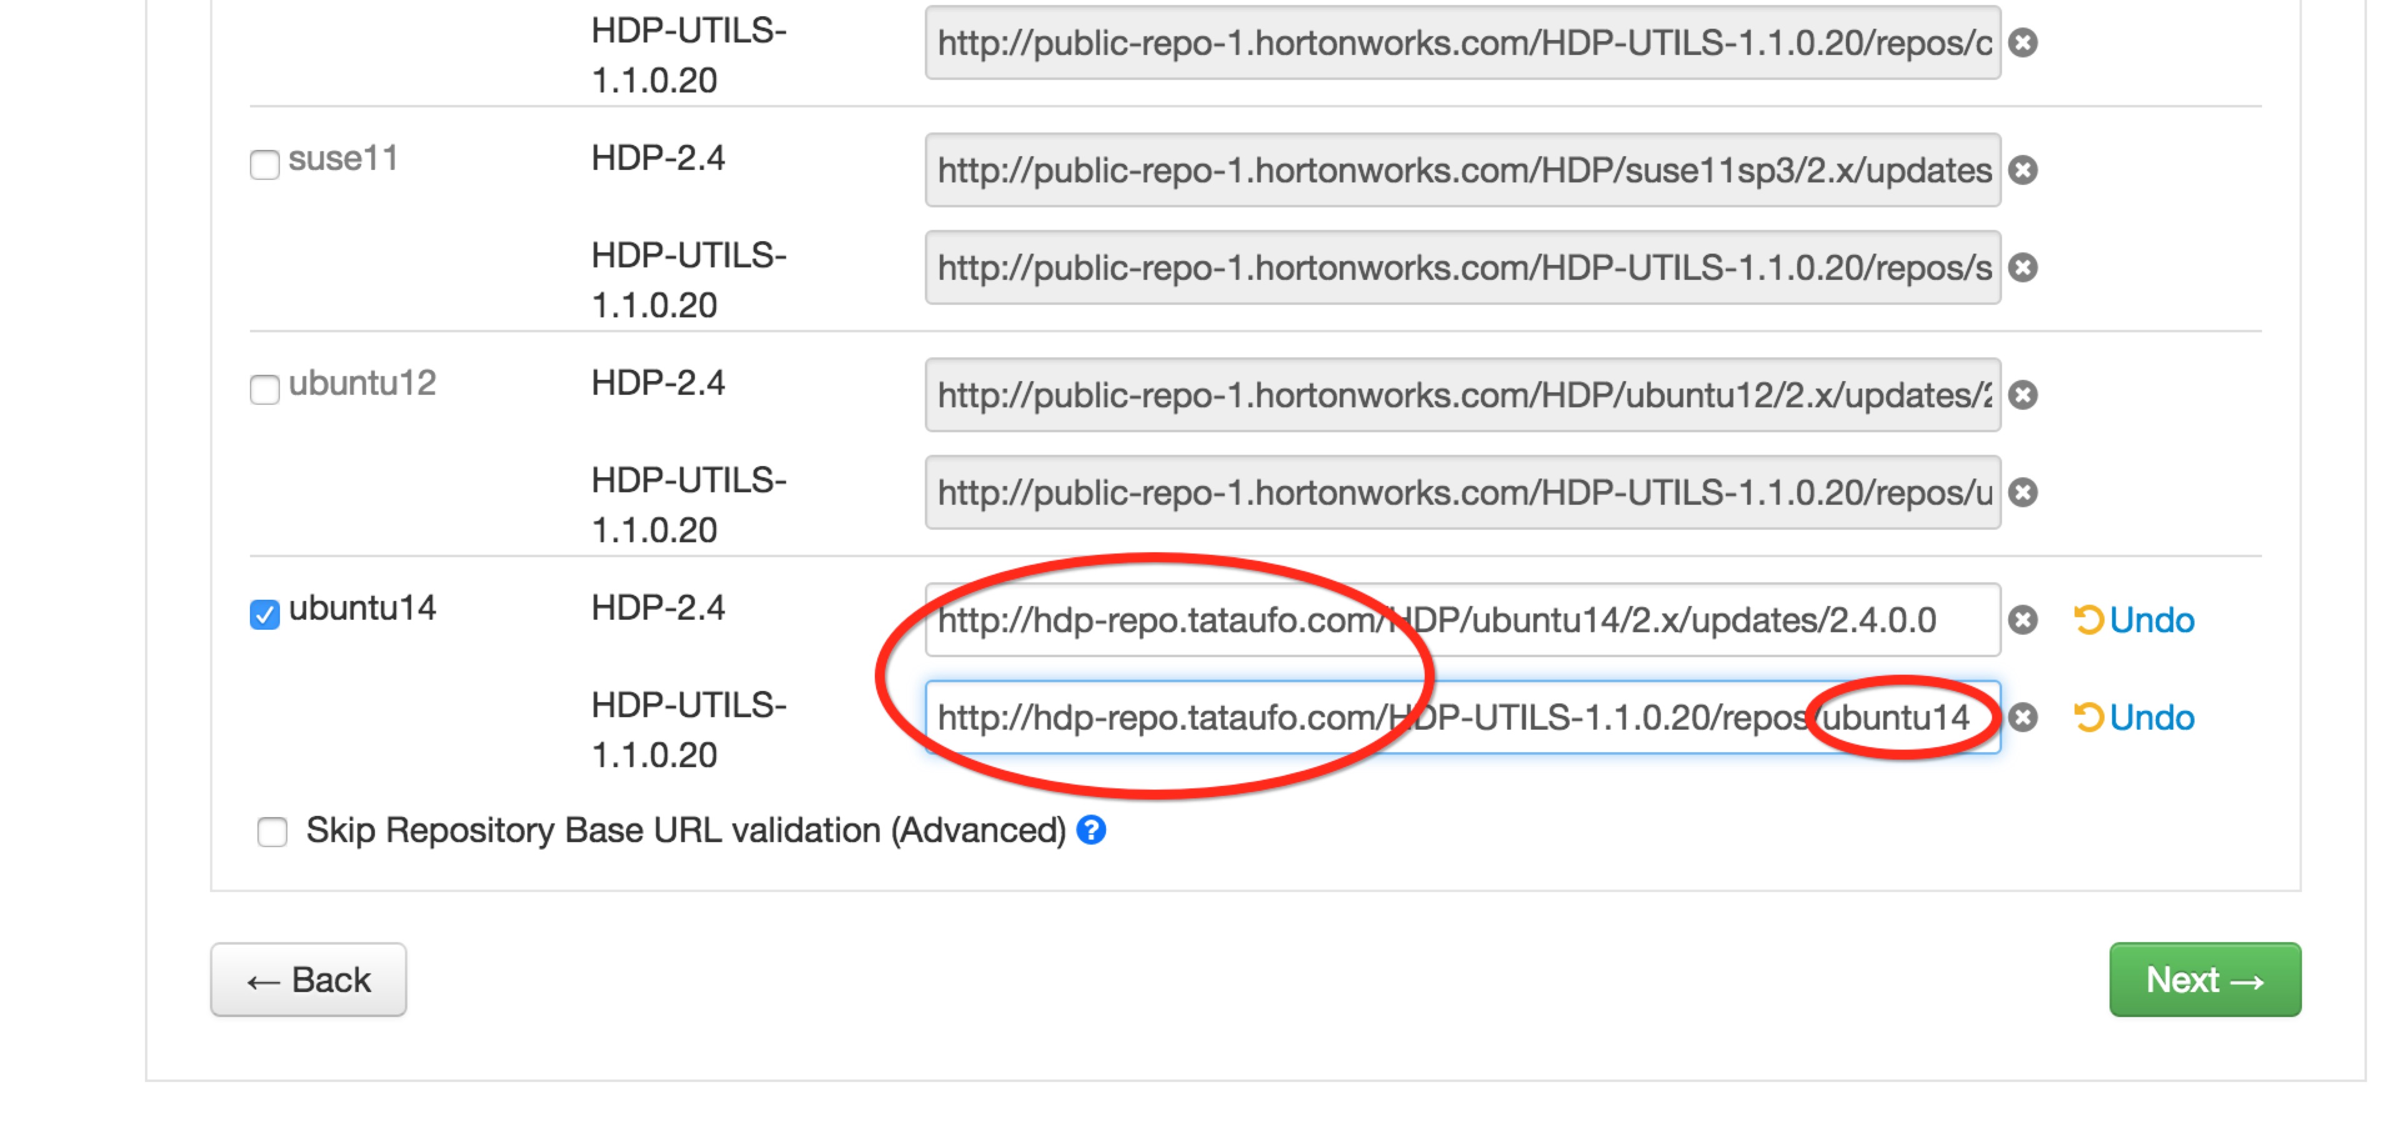The image size is (2402, 1122).
Task: Clear the suse11 HDP-2.4 URL field
Action: (2023, 171)
